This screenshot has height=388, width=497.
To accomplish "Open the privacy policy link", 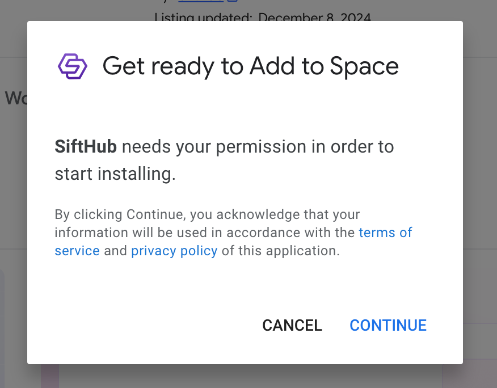I will coord(174,251).
